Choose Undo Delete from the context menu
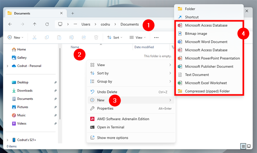 [x=131, y=92]
